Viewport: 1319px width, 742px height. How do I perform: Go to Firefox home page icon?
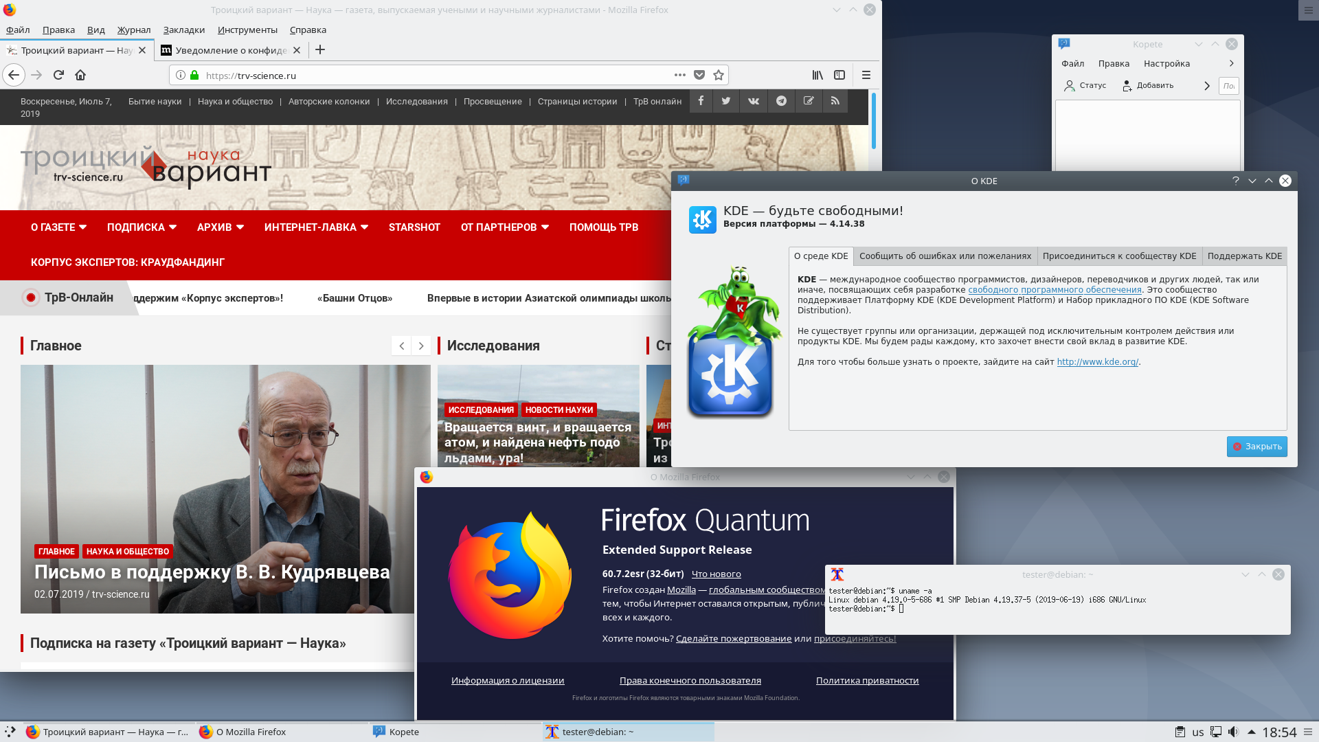click(x=80, y=75)
